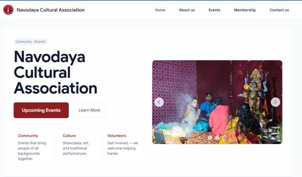
Task: Select the first carousel dot
Action: pos(210,138)
